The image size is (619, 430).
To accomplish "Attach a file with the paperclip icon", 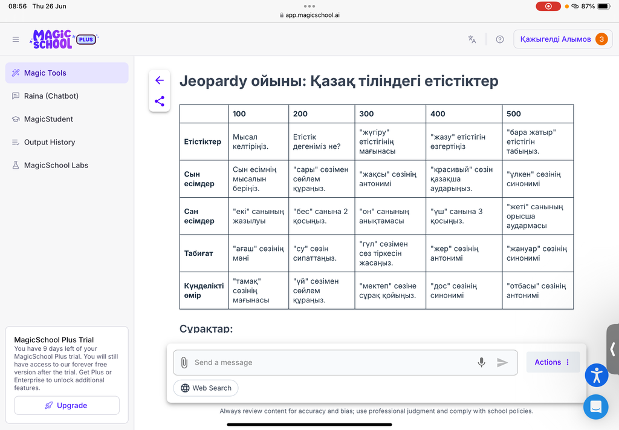I will (x=184, y=362).
